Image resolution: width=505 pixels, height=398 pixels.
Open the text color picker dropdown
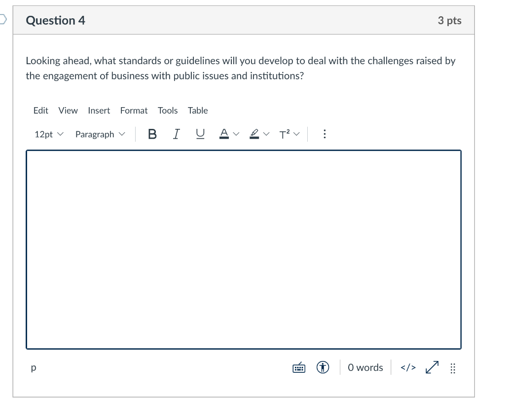236,134
